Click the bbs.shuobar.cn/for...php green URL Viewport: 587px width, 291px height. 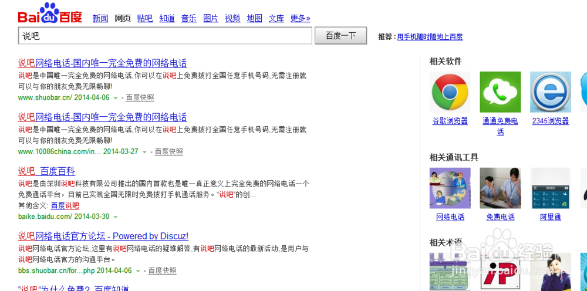(x=56, y=270)
